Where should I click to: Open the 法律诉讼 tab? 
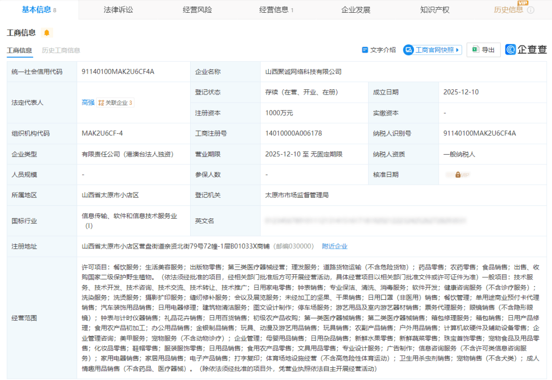coord(117,10)
